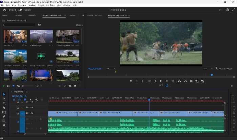This screenshot has height=140, width=237.
Task: Click the Extract button
Action: point(185,81)
